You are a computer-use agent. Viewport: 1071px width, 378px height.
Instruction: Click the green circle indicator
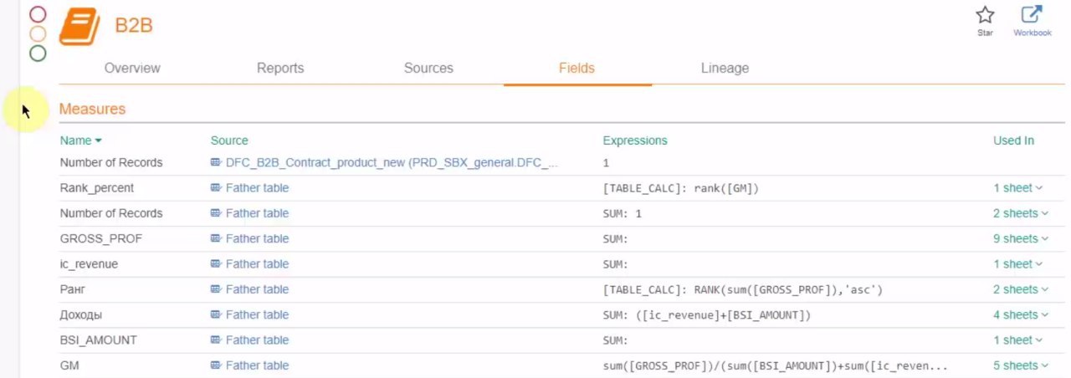click(38, 54)
